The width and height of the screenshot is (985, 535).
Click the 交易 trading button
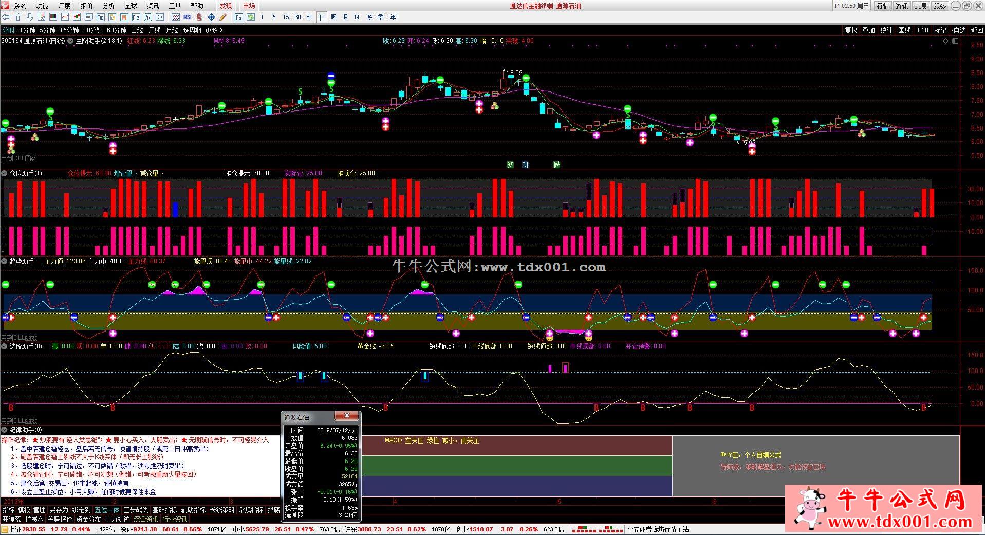click(x=921, y=6)
